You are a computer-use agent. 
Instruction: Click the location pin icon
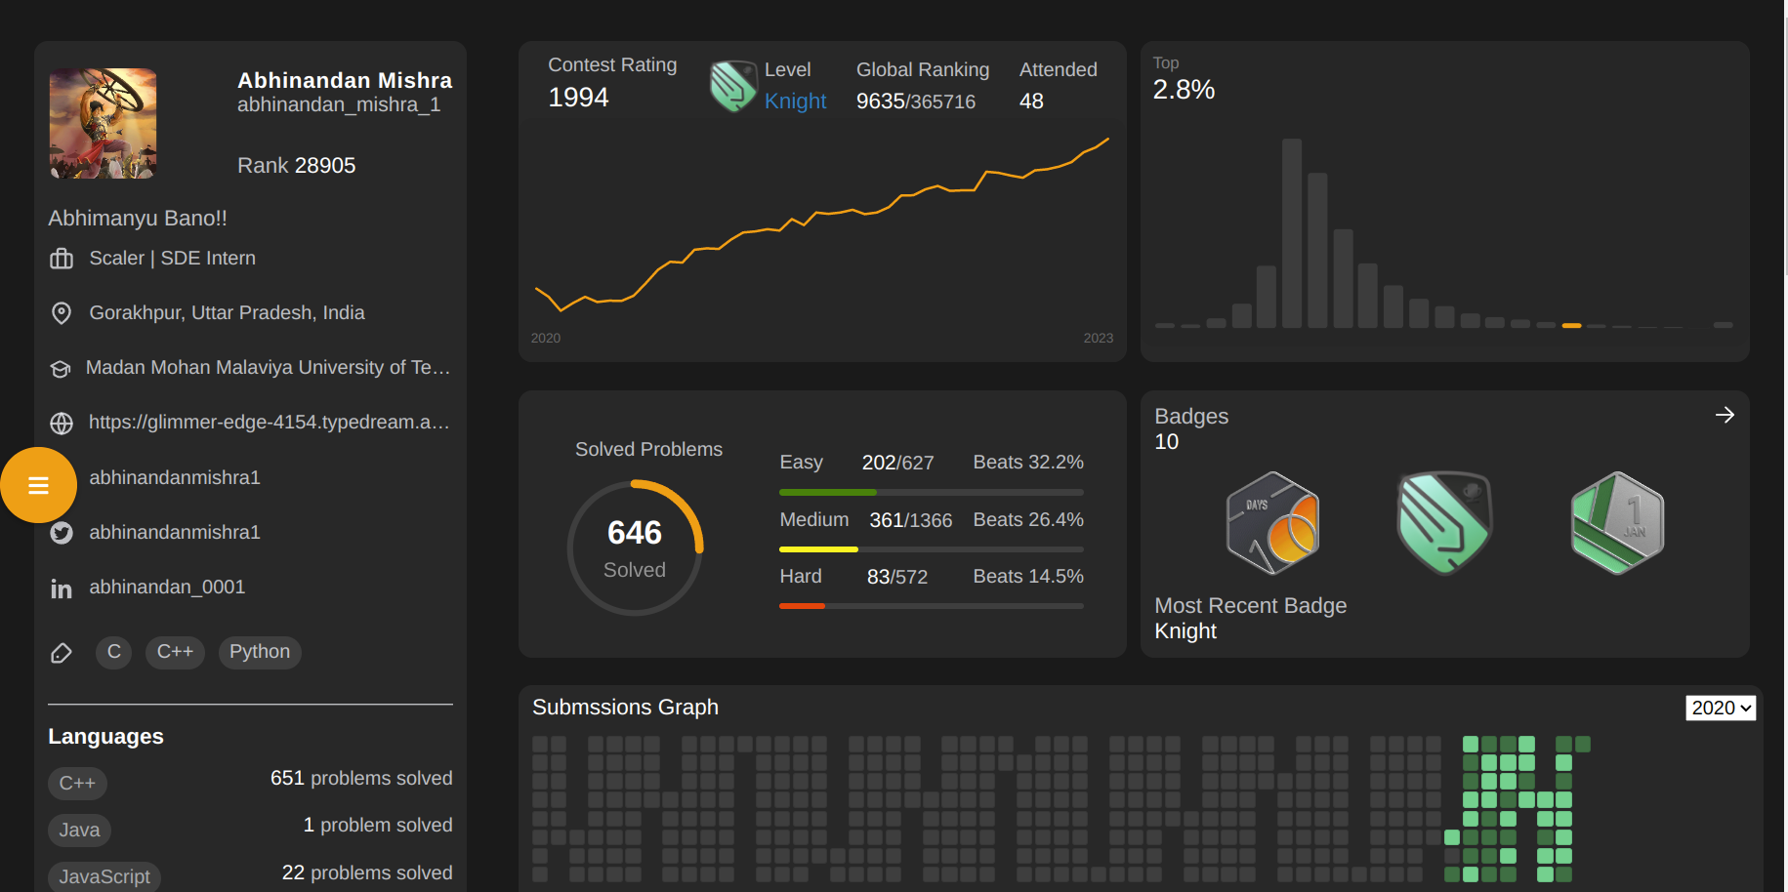(x=62, y=313)
